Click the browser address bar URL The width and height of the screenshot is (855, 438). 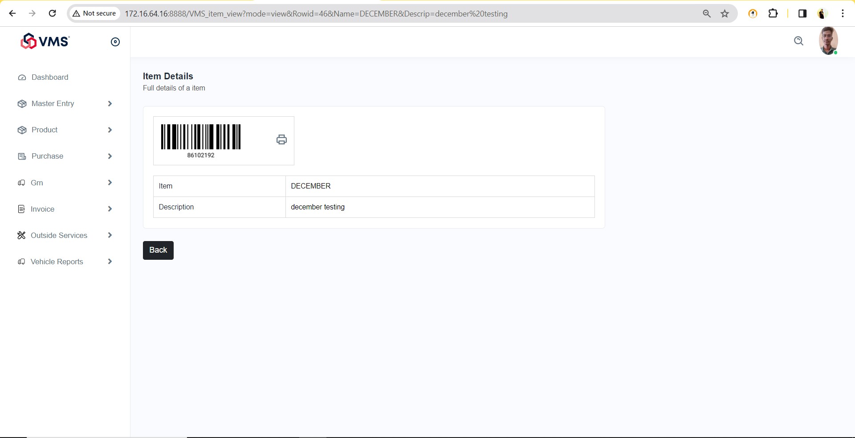(x=316, y=14)
